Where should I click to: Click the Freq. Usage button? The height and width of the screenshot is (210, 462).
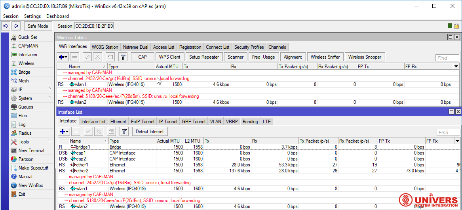pos(263,57)
